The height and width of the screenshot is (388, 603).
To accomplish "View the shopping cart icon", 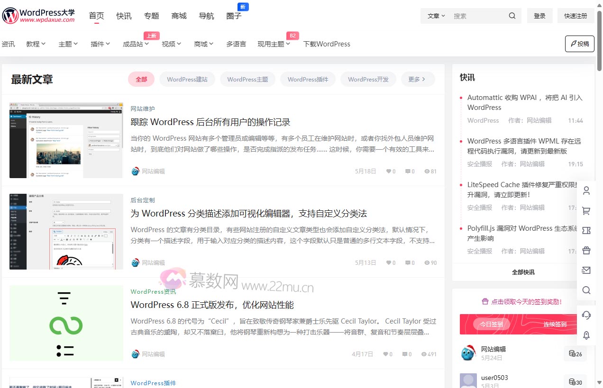I will [586, 210].
